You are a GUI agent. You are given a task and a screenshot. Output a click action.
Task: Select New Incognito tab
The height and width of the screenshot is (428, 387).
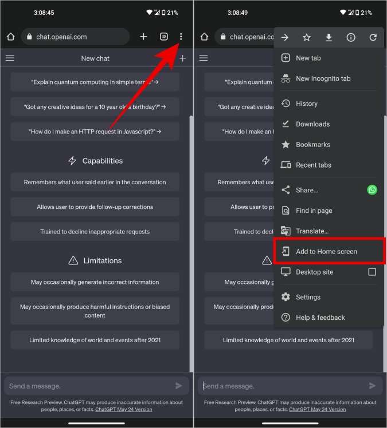tap(329, 78)
